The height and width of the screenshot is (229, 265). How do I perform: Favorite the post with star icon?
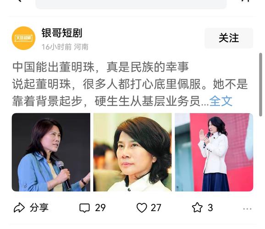[x=197, y=207]
